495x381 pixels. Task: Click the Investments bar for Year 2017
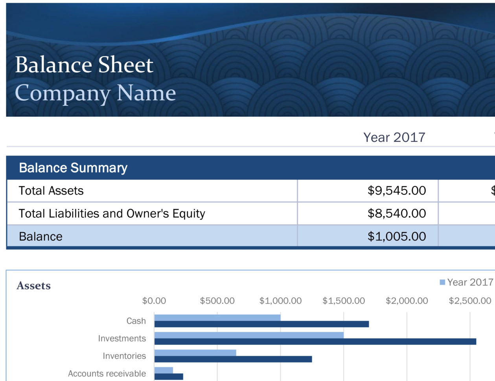[248, 335]
